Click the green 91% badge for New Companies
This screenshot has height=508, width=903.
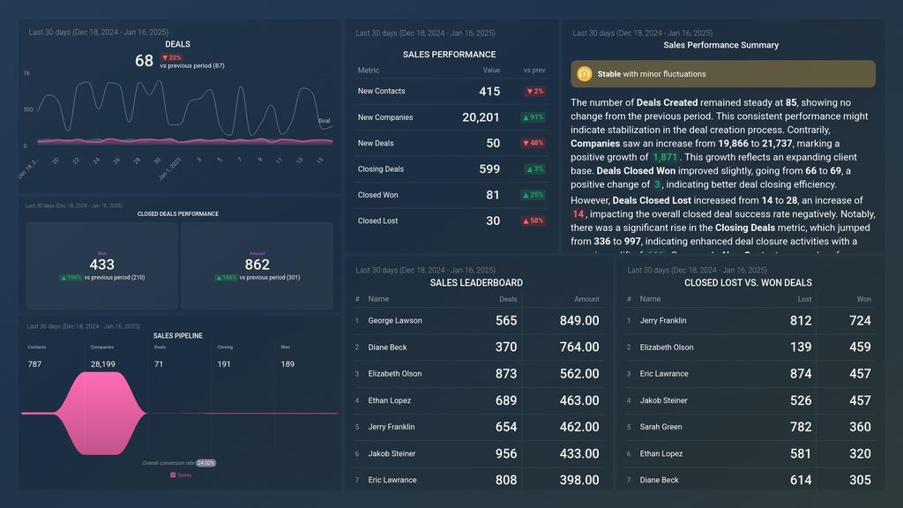[534, 117]
